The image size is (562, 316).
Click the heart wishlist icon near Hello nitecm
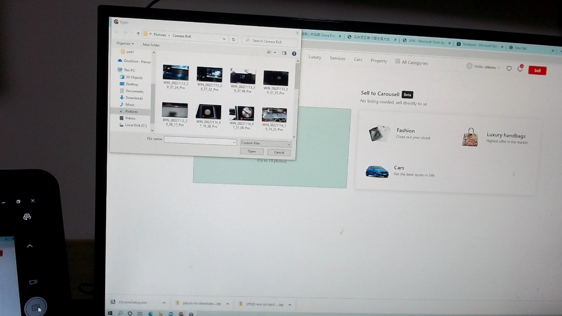(x=508, y=68)
